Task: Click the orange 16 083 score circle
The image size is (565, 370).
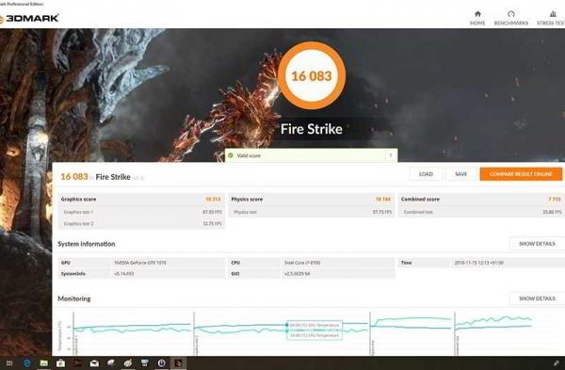Action: click(312, 75)
